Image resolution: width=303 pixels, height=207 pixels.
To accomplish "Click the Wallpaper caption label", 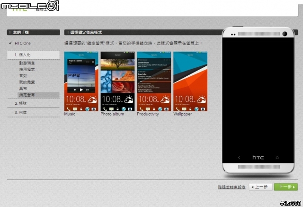I will (183, 114).
